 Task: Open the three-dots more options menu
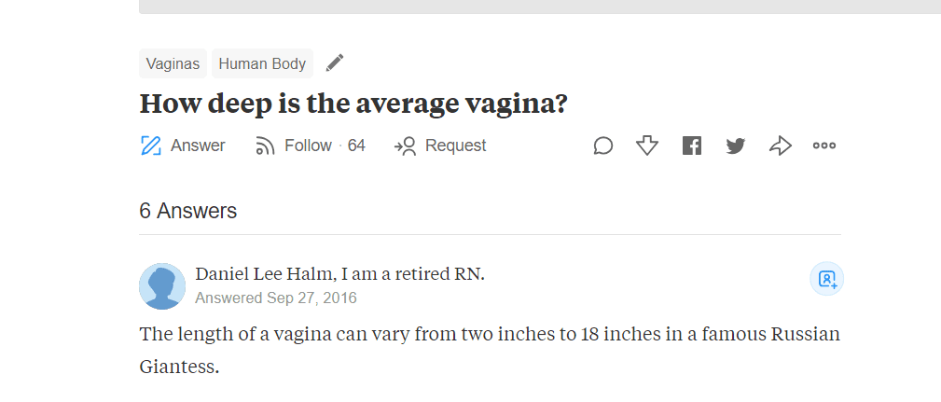pos(824,146)
